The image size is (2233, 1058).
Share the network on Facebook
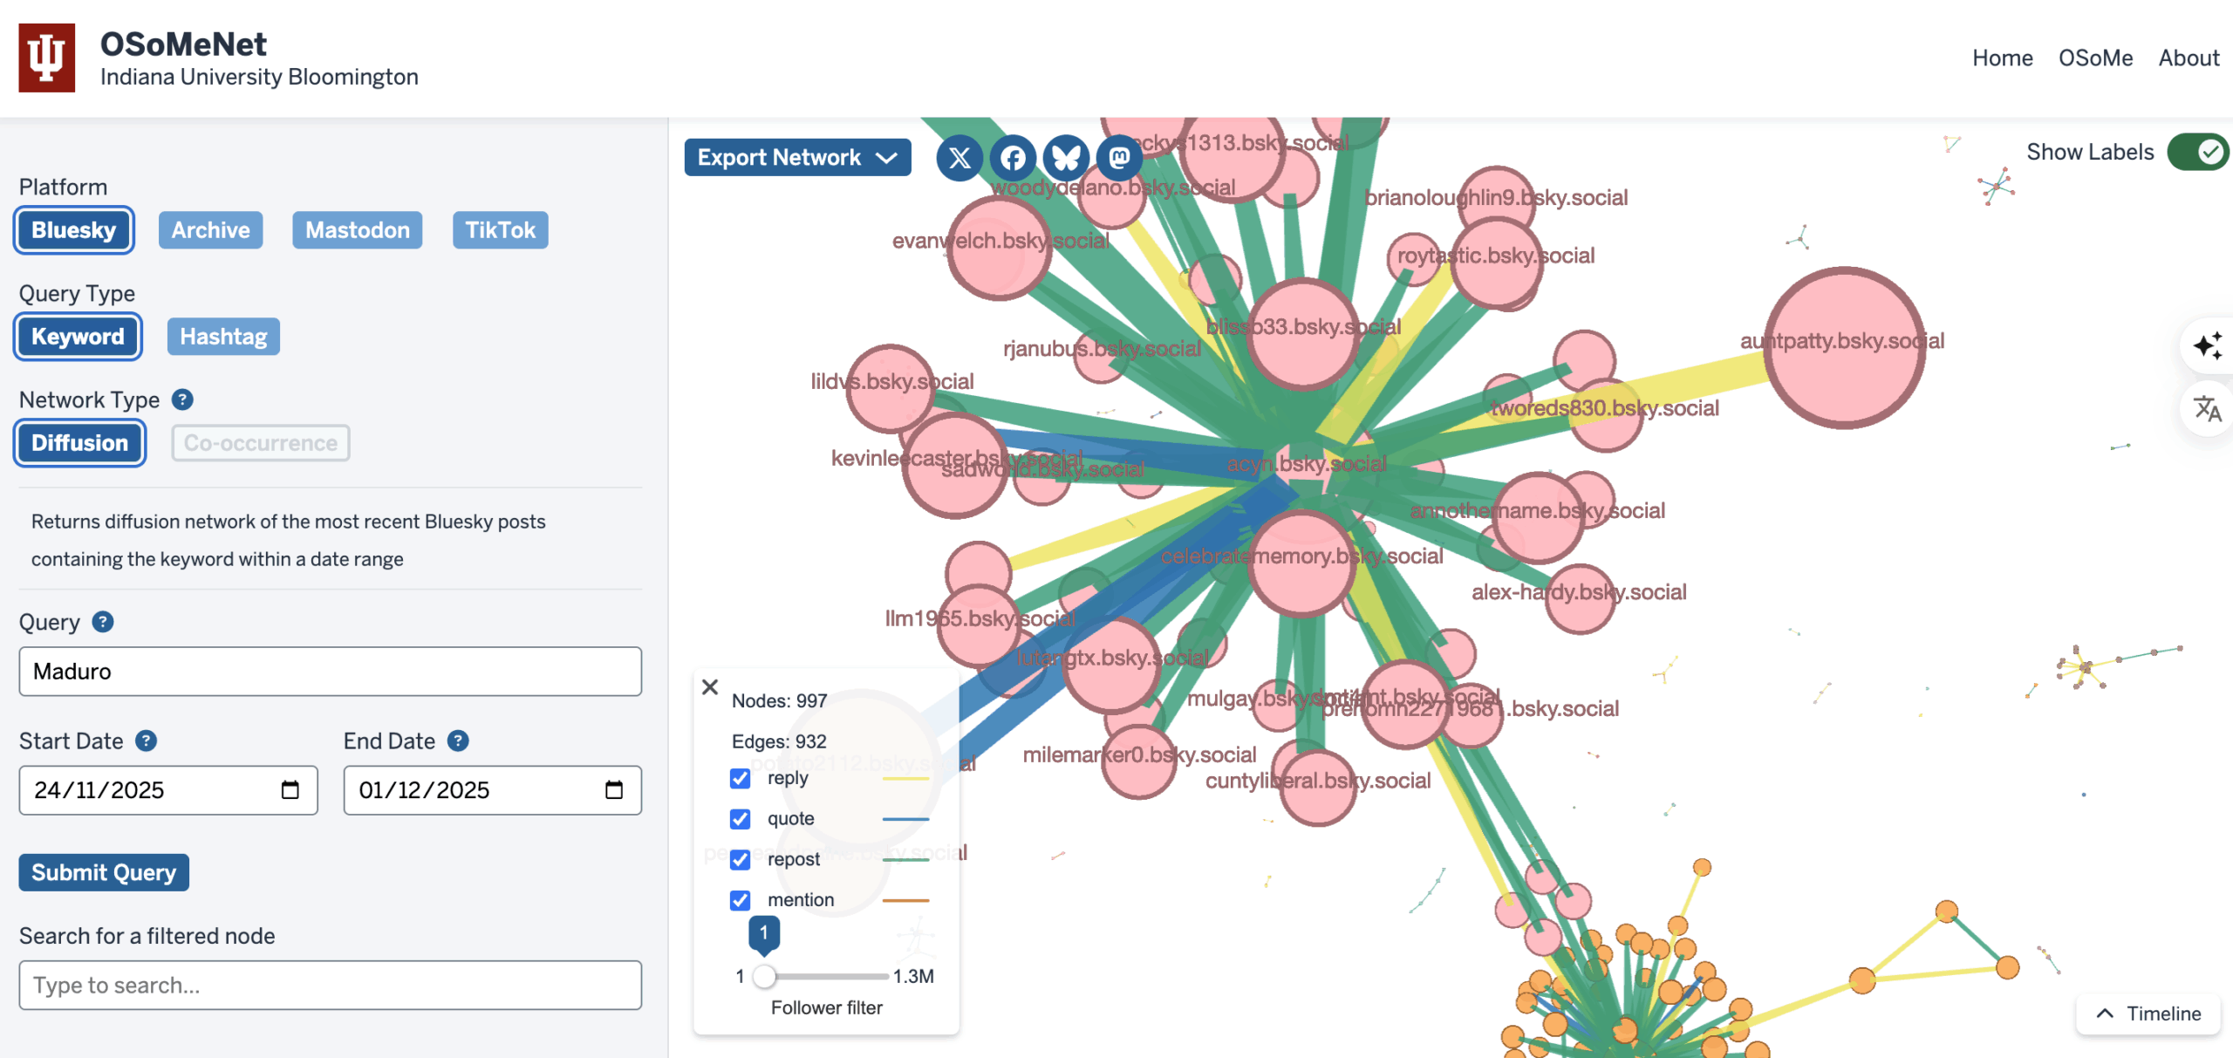tap(1013, 158)
